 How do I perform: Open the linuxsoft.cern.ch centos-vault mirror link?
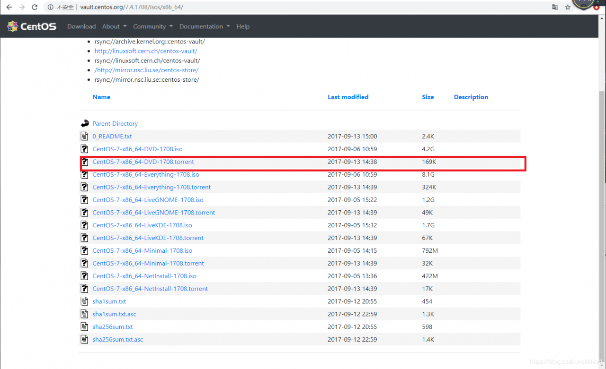point(146,51)
